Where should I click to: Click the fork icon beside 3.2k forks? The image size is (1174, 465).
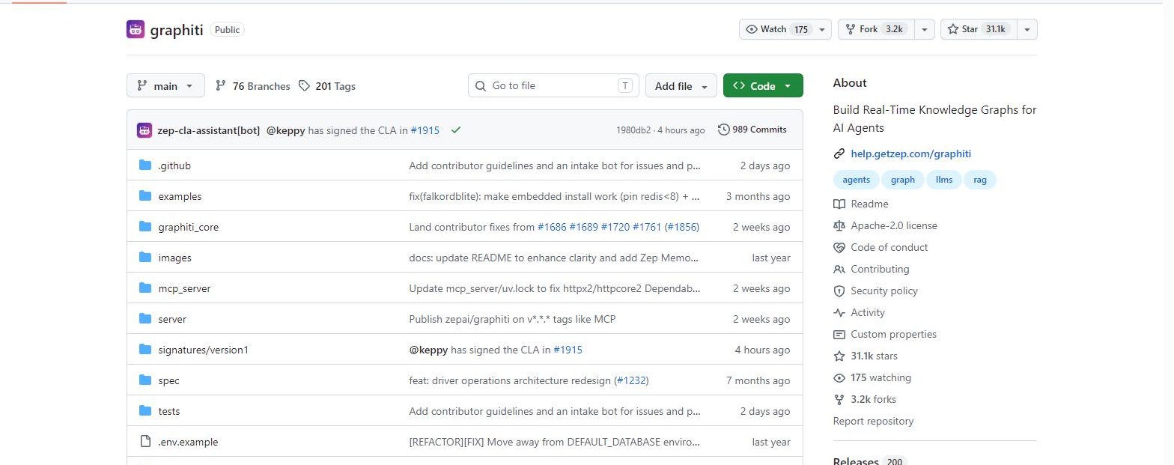click(x=839, y=400)
